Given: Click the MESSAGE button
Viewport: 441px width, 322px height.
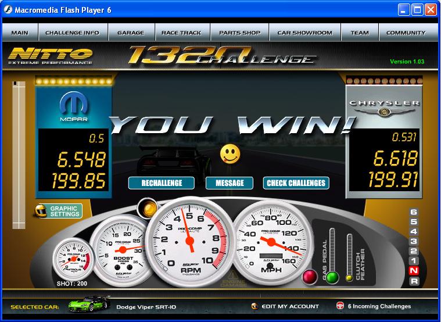Looking at the screenshot, I should click(x=230, y=183).
